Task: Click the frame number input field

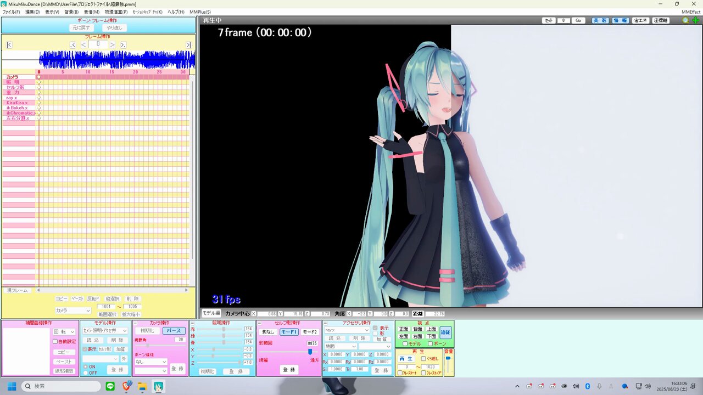Action: tap(98, 44)
